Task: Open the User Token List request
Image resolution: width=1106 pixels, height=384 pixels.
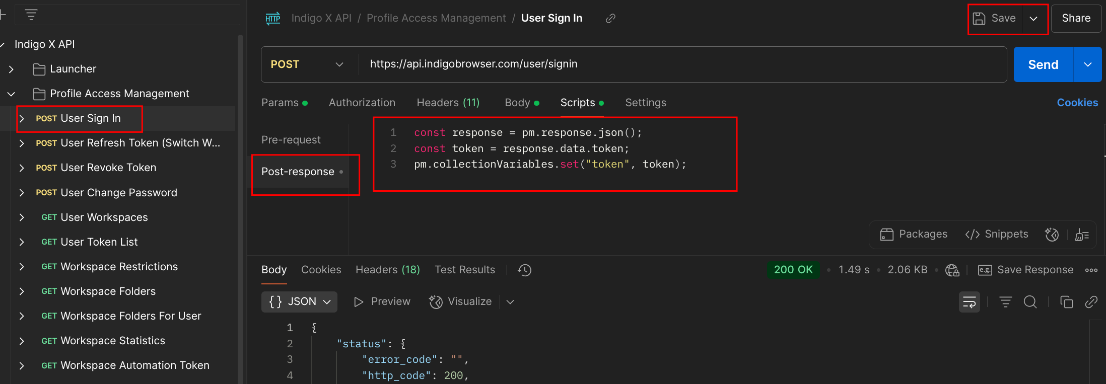Action: point(89,242)
